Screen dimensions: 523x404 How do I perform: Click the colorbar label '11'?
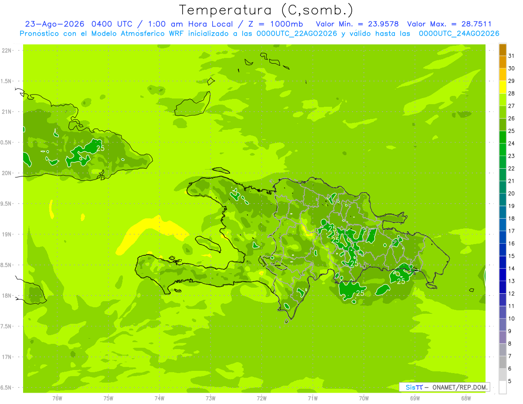[x=512, y=306]
